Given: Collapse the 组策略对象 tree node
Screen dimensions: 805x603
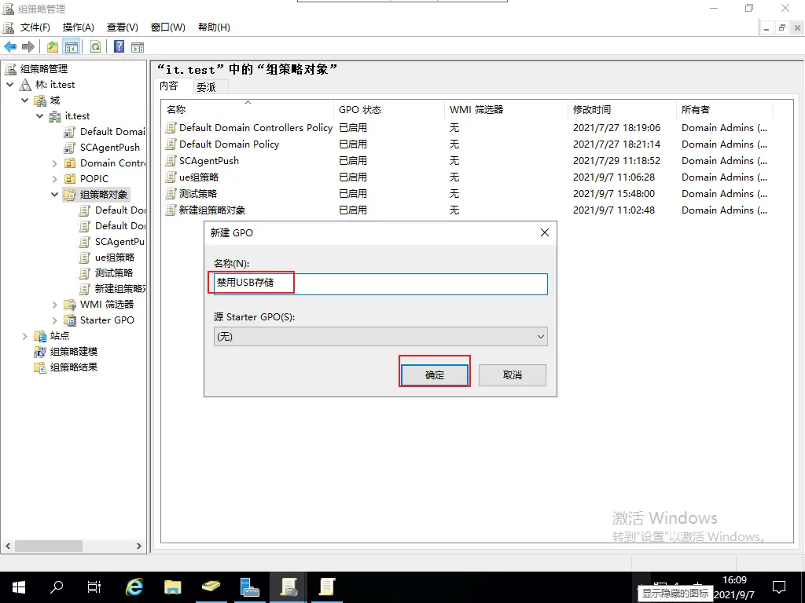Looking at the screenshot, I should [55, 195].
